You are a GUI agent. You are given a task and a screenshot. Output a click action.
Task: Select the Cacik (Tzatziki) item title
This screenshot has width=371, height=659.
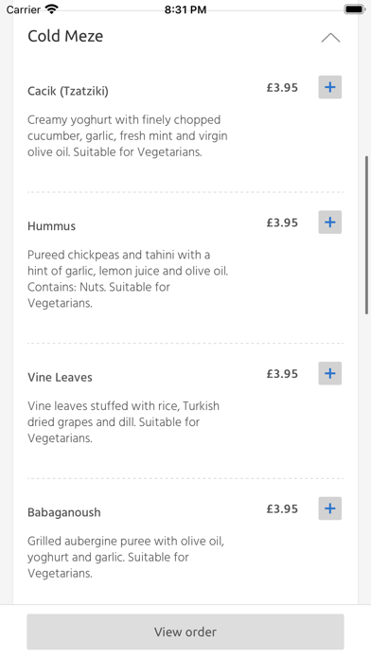(x=68, y=91)
